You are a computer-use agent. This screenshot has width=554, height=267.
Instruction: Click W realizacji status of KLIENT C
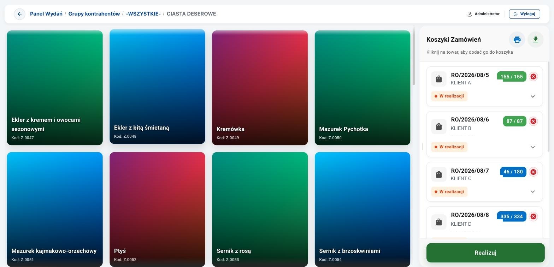449,192
